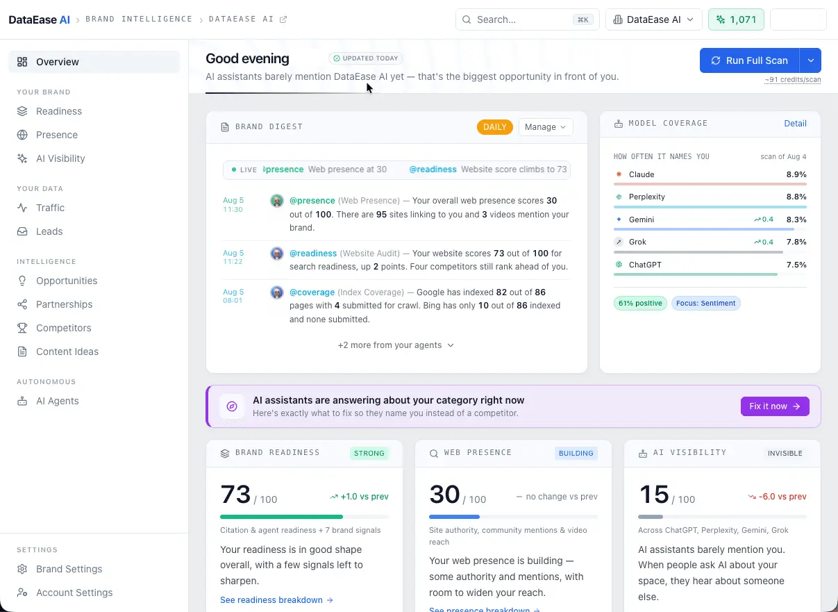Click the Brand Digest document icon
This screenshot has width=838, height=612.
pyautogui.click(x=225, y=127)
